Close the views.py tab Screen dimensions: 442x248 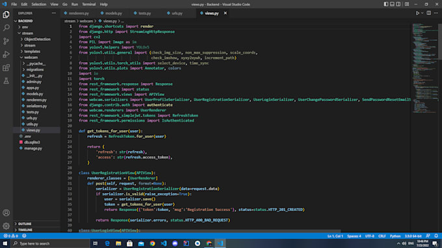pyautogui.click(x=226, y=13)
